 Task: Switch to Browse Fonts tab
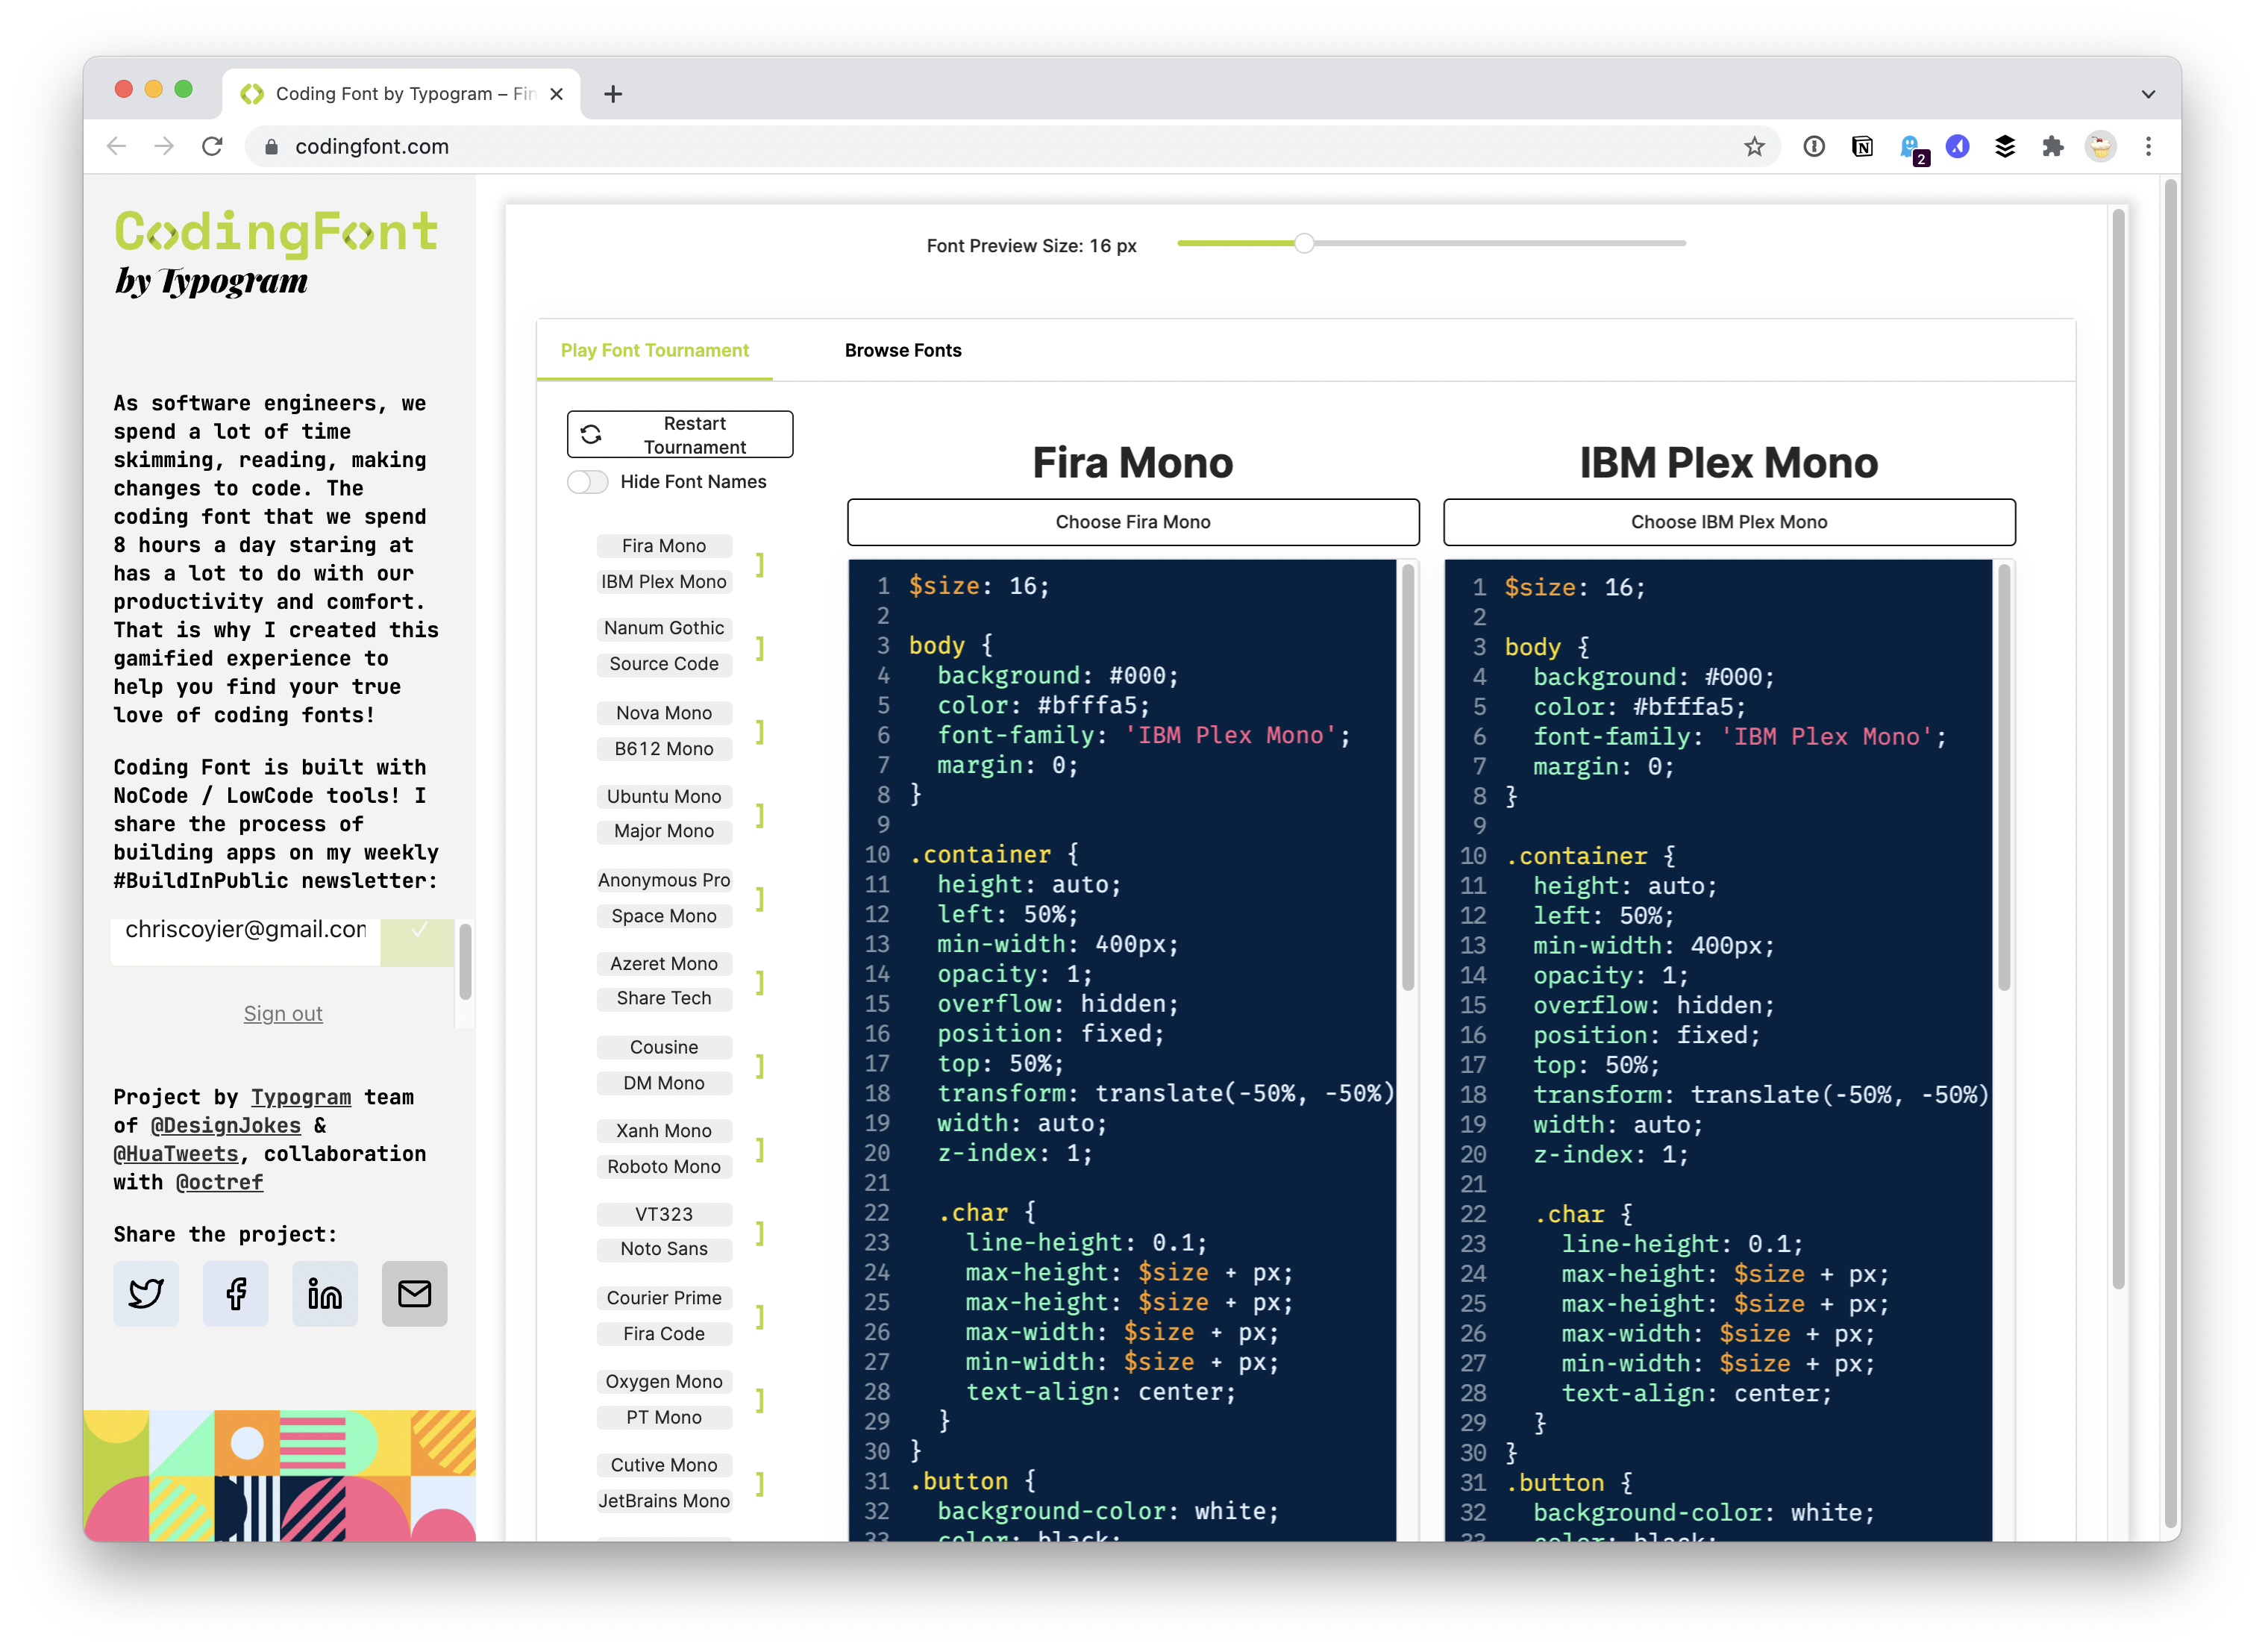click(x=903, y=350)
